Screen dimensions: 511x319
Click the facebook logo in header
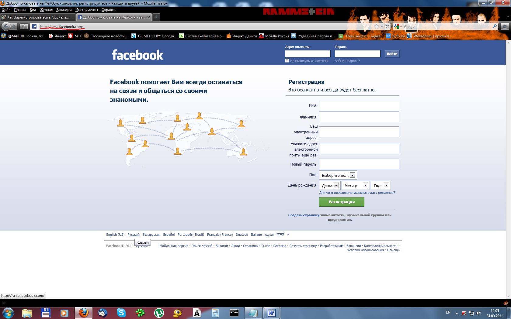tap(137, 55)
